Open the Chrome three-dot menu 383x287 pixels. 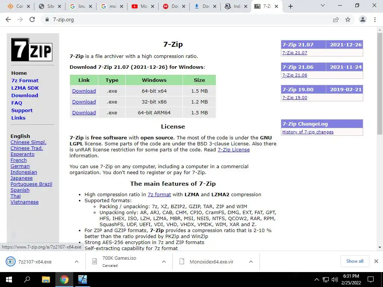[x=375, y=19]
